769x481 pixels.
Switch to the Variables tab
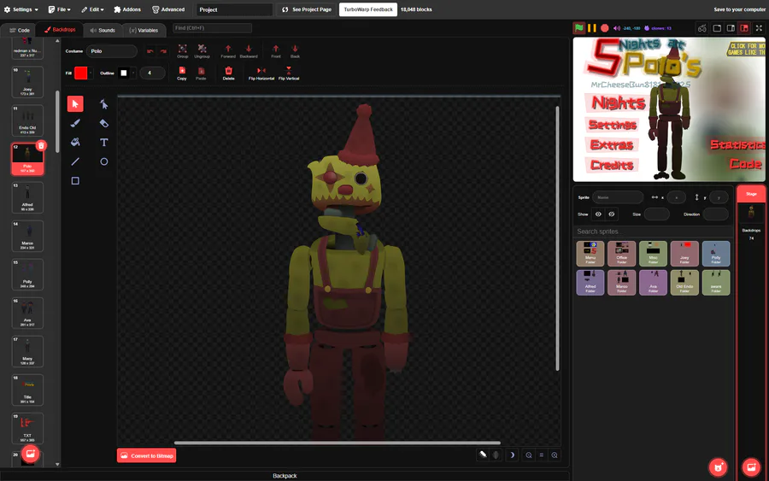pyautogui.click(x=144, y=30)
